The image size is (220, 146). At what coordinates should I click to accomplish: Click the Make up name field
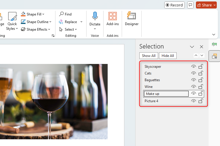click(x=166, y=94)
